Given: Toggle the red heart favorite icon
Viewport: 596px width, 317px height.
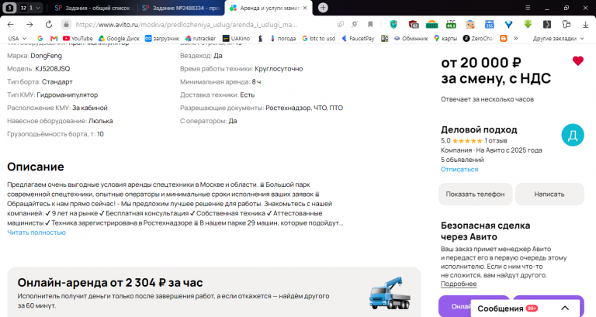Looking at the screenshot, I should [x=577, y=60].
